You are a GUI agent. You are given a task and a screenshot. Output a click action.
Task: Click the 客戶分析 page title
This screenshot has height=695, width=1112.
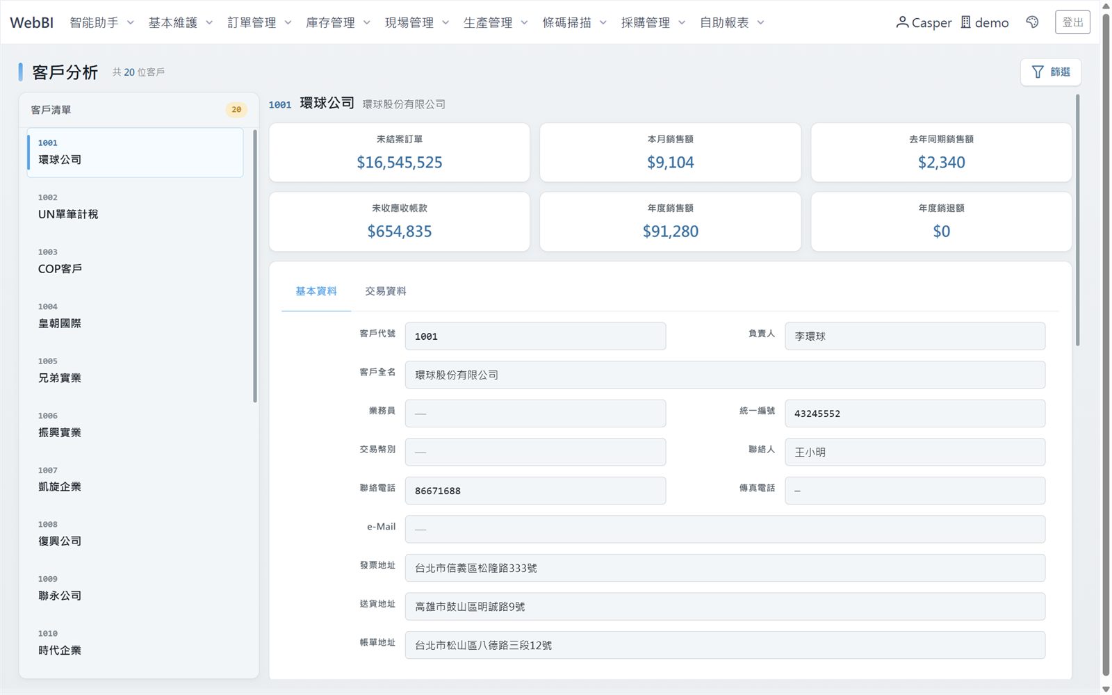[x=65, y=72]
